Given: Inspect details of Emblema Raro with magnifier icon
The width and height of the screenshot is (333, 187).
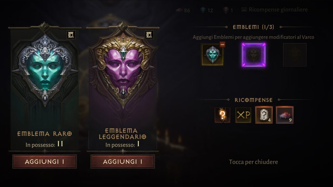Looking at the screenshot, I should [x=71, y=34].
